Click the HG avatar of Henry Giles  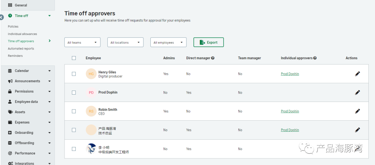pyautogui.click(x=91, y=74)
